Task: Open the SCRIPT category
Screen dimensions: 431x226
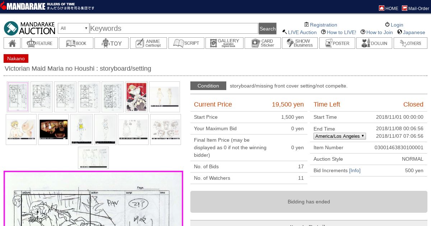Action: (x=186, y=43)
